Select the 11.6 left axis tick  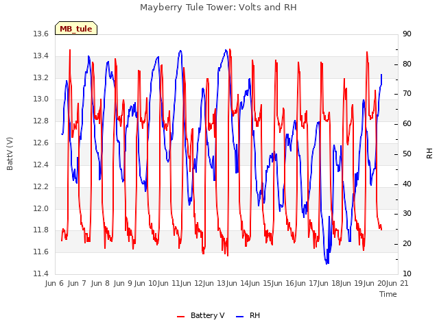click(41, 252)
